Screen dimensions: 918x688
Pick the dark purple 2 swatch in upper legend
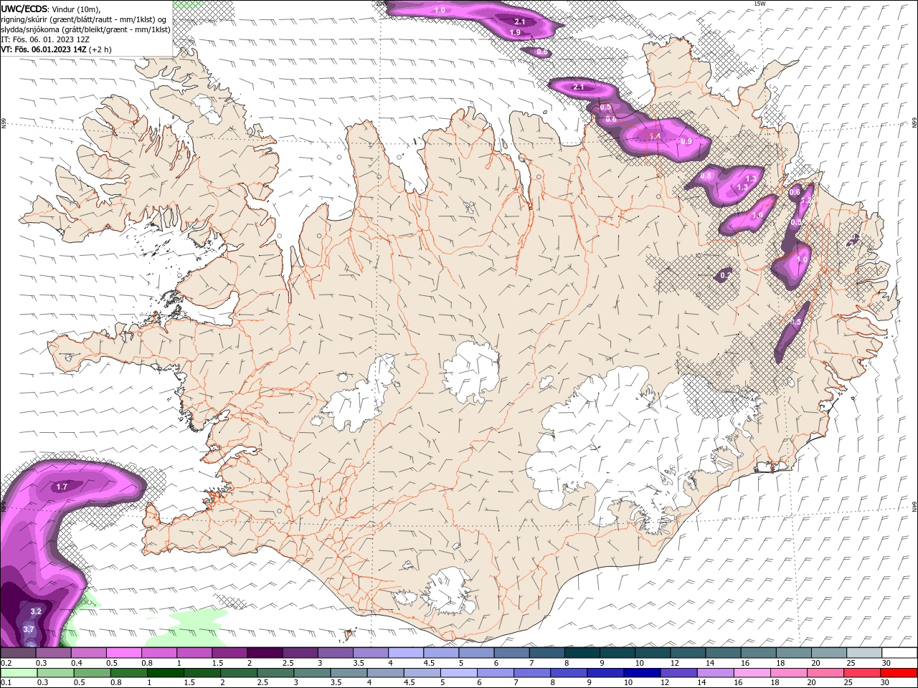coord(265,653)
